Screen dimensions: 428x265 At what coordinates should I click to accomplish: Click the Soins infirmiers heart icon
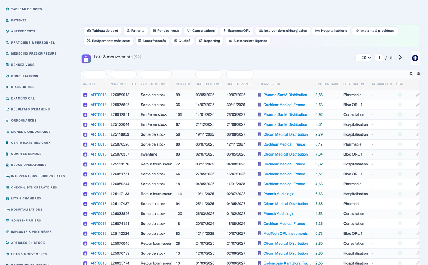(7, 221)
